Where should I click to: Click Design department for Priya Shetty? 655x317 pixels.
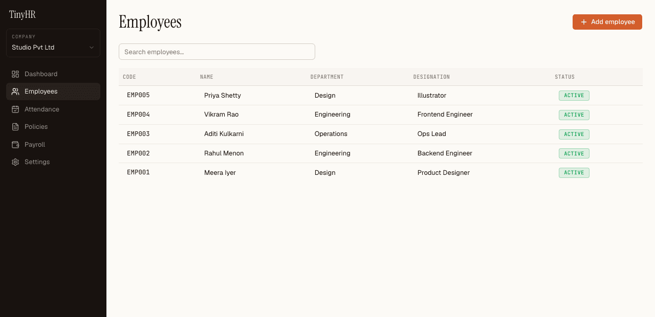click(325, 96)
